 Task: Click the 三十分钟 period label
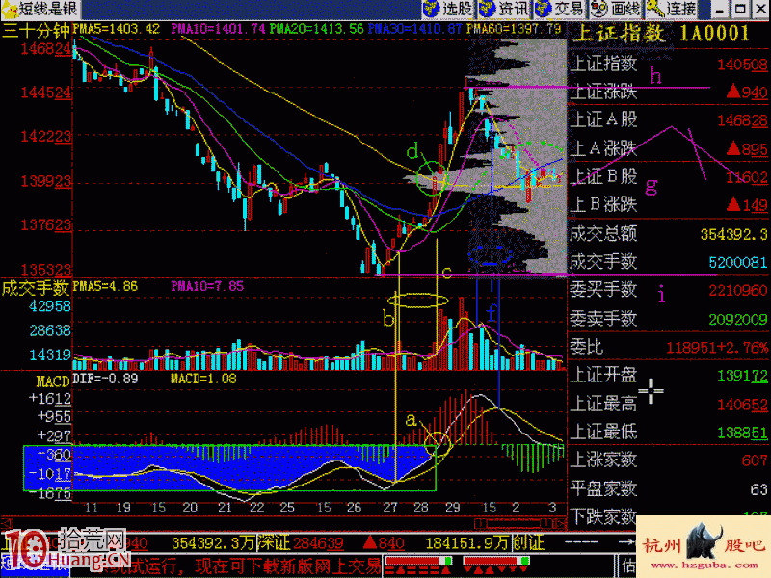(36, 31)
